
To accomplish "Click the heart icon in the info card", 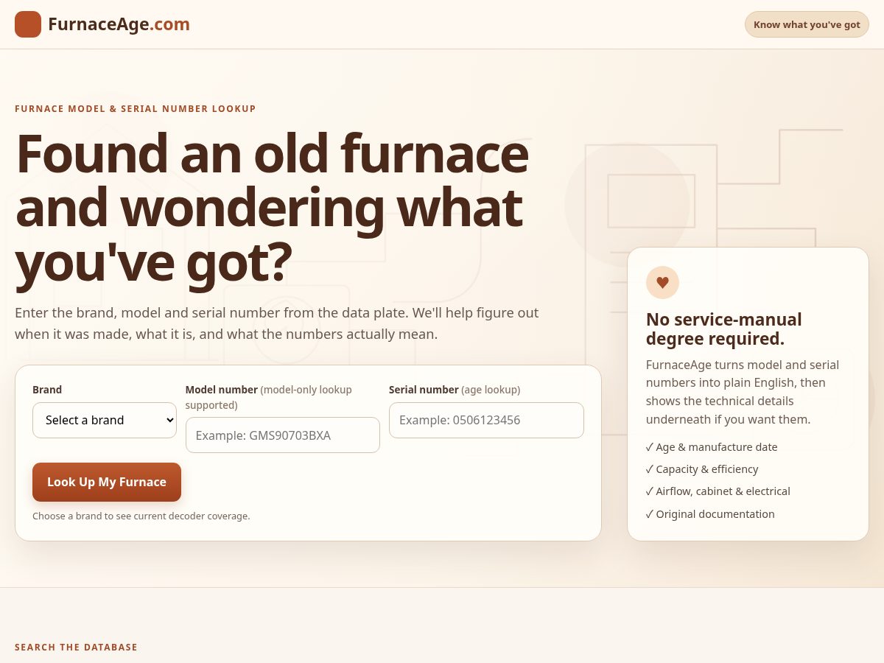I will (x=662, y=282).
